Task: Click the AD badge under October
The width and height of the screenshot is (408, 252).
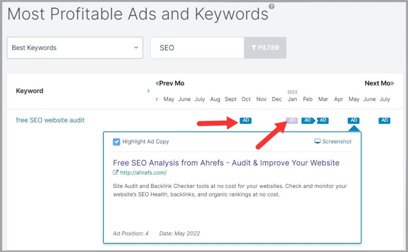Action: pos(246,120)
